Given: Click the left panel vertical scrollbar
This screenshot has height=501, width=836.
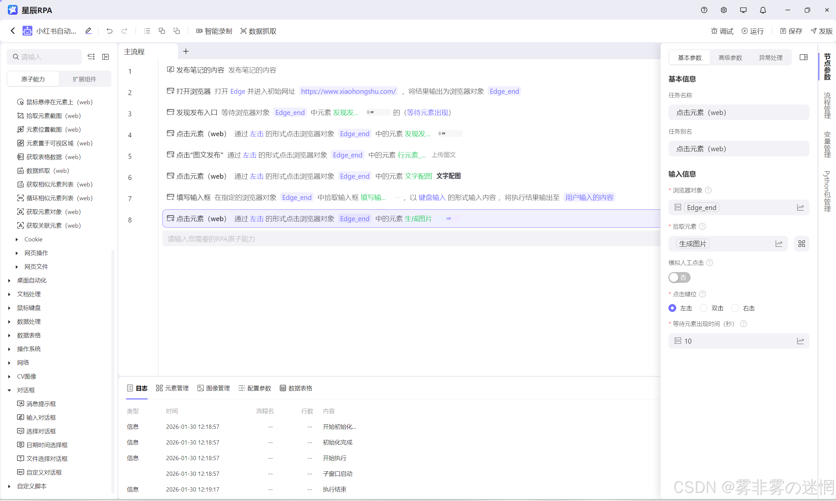Looking at the screenshot, I should click(x=113, y=371).
